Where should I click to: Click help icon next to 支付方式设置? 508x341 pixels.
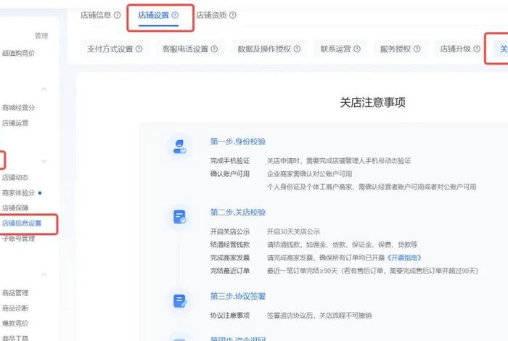tap(139, 49)
